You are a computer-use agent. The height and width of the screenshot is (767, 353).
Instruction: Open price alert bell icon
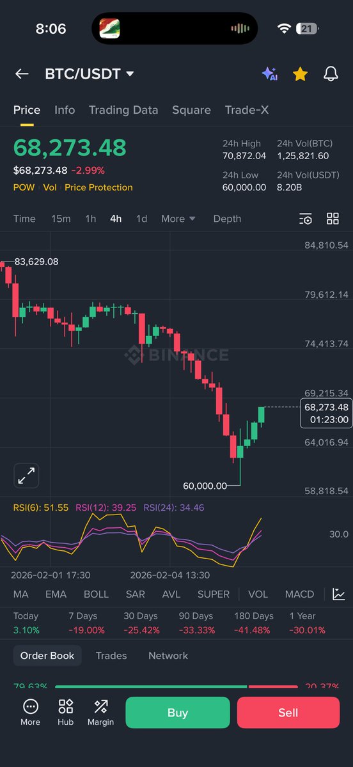(x=331, y=74)
